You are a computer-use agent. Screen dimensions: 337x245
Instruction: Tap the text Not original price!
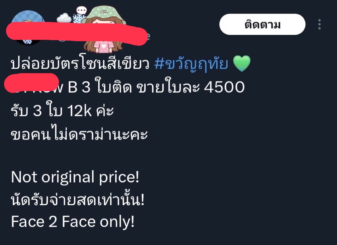[x=75, y=178]
